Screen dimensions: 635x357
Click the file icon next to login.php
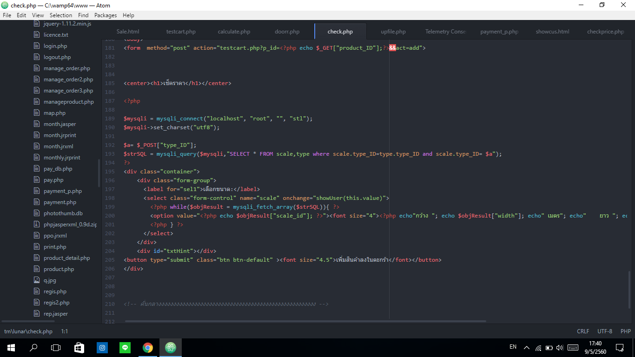37,46
